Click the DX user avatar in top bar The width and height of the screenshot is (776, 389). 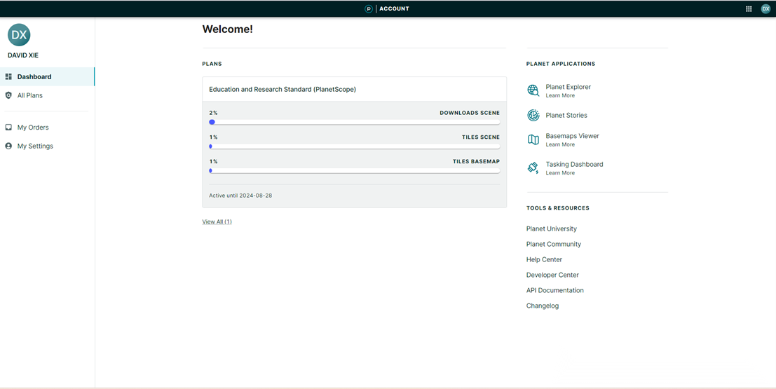[765, 8]
